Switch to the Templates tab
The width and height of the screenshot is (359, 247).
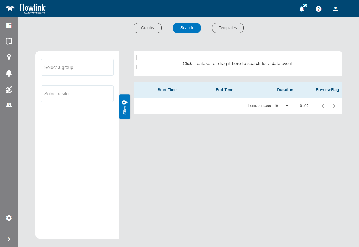point(228,28)
